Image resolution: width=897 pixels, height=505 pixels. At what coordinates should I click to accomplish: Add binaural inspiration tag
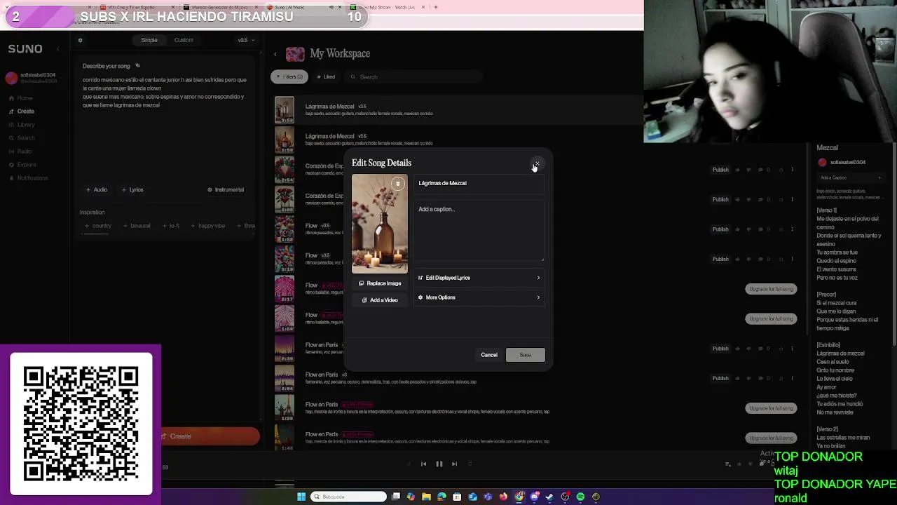[x=137, y=226]
